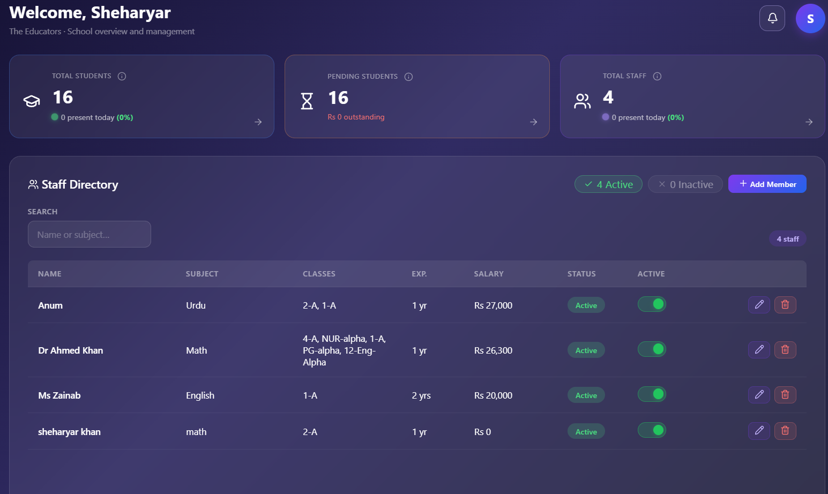Image resolution: width=828 pixels, height=494 pixels.
Task: Open Pending Students card via arrow
Action: click(534, 122)
